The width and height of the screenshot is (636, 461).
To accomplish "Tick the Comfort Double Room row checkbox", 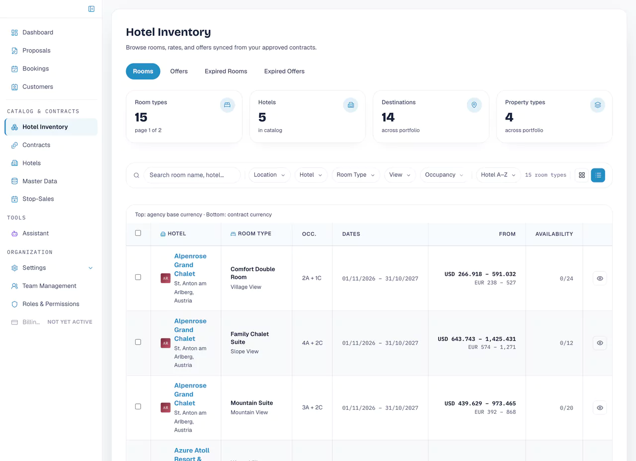I will pyautogui.click(x=138, y=277).
